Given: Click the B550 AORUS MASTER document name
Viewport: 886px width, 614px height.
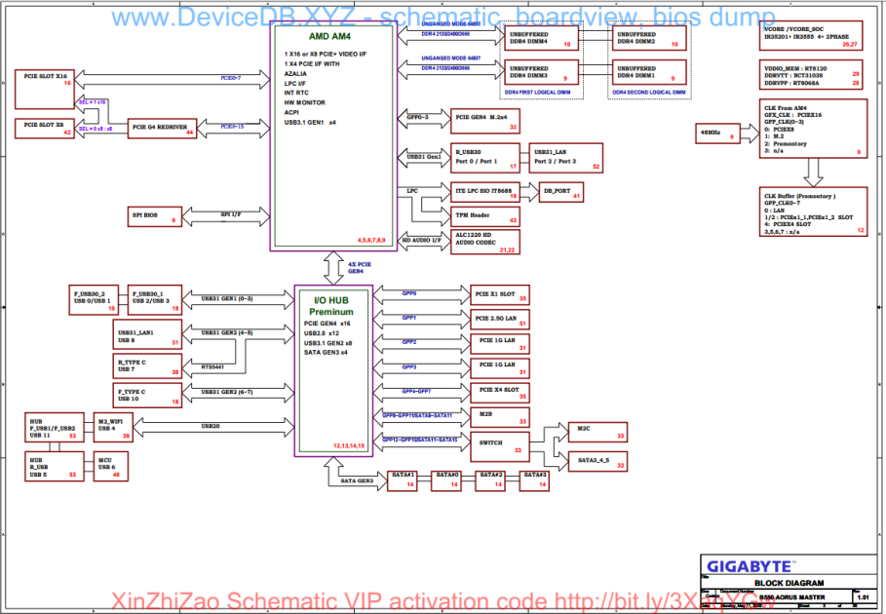Looking at the screenshot, I should (x=791, y=597).
